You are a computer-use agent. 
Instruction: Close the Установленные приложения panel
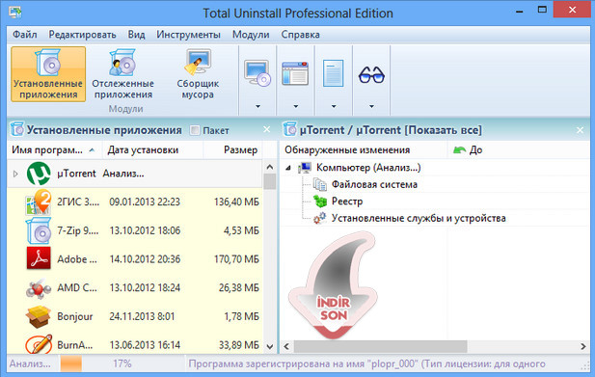coord(267,130)
